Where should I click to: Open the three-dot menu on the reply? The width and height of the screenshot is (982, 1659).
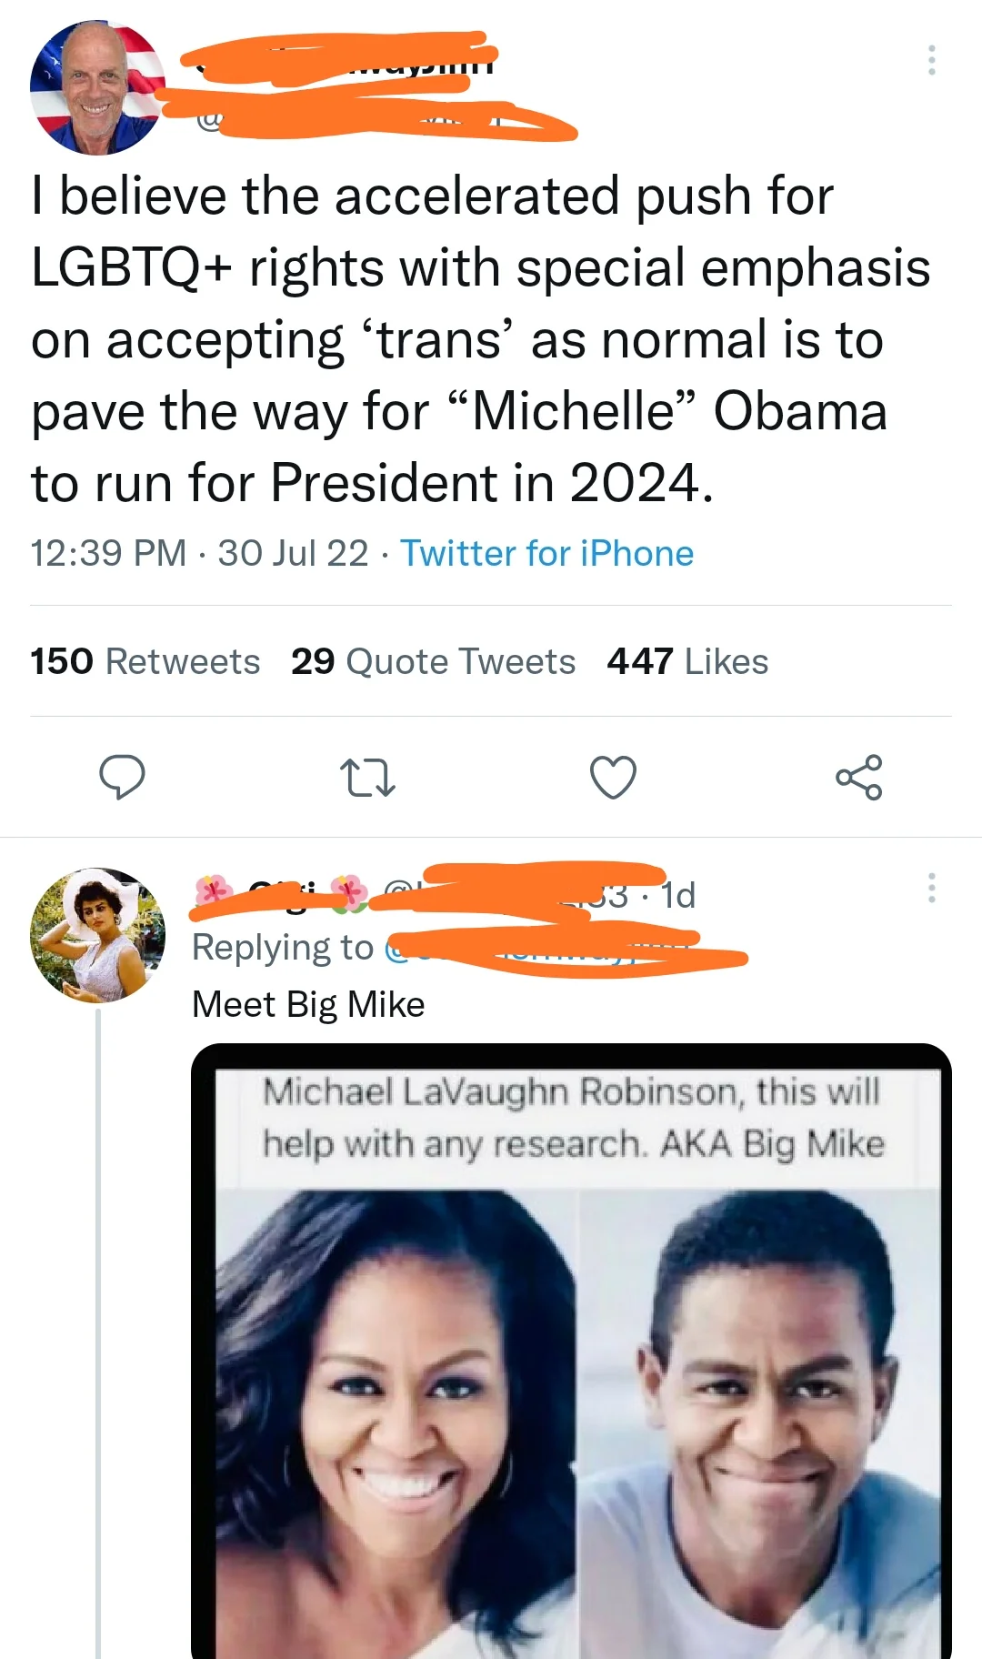(x=931, y=888)
